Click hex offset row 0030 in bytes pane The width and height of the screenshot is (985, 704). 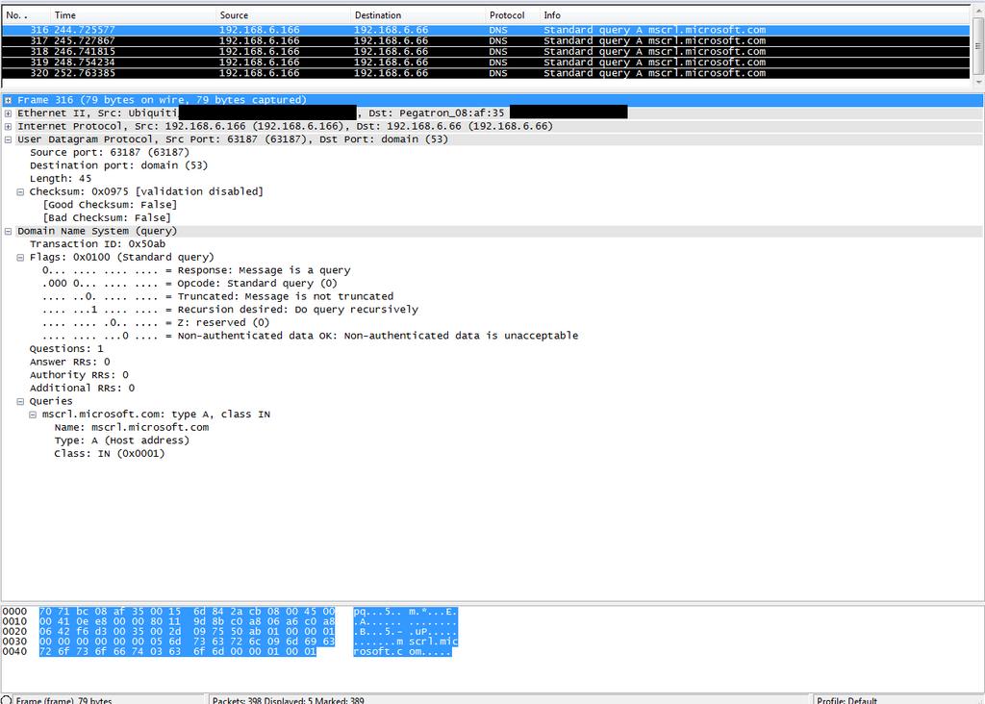point(14,641)
